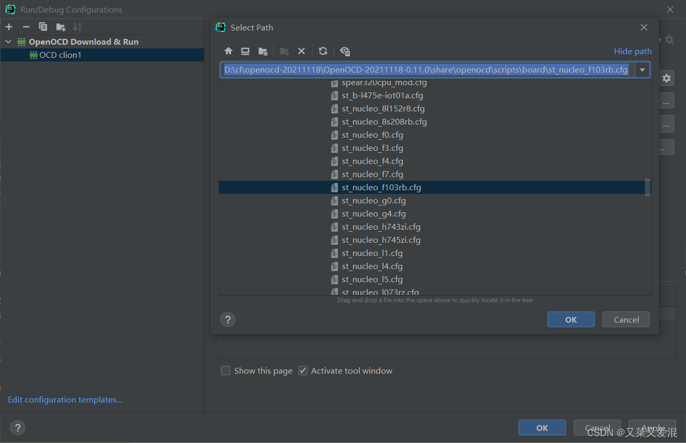Select st_nucleo_l4.cfg file

(372, 266)
